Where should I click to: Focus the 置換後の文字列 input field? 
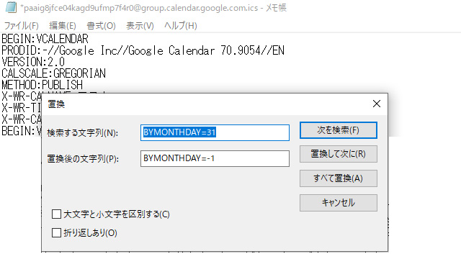click(215, 158)
